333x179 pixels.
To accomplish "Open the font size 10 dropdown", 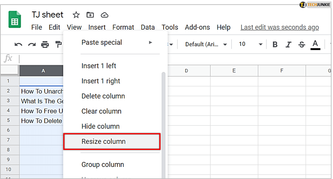I will [250, 44].
